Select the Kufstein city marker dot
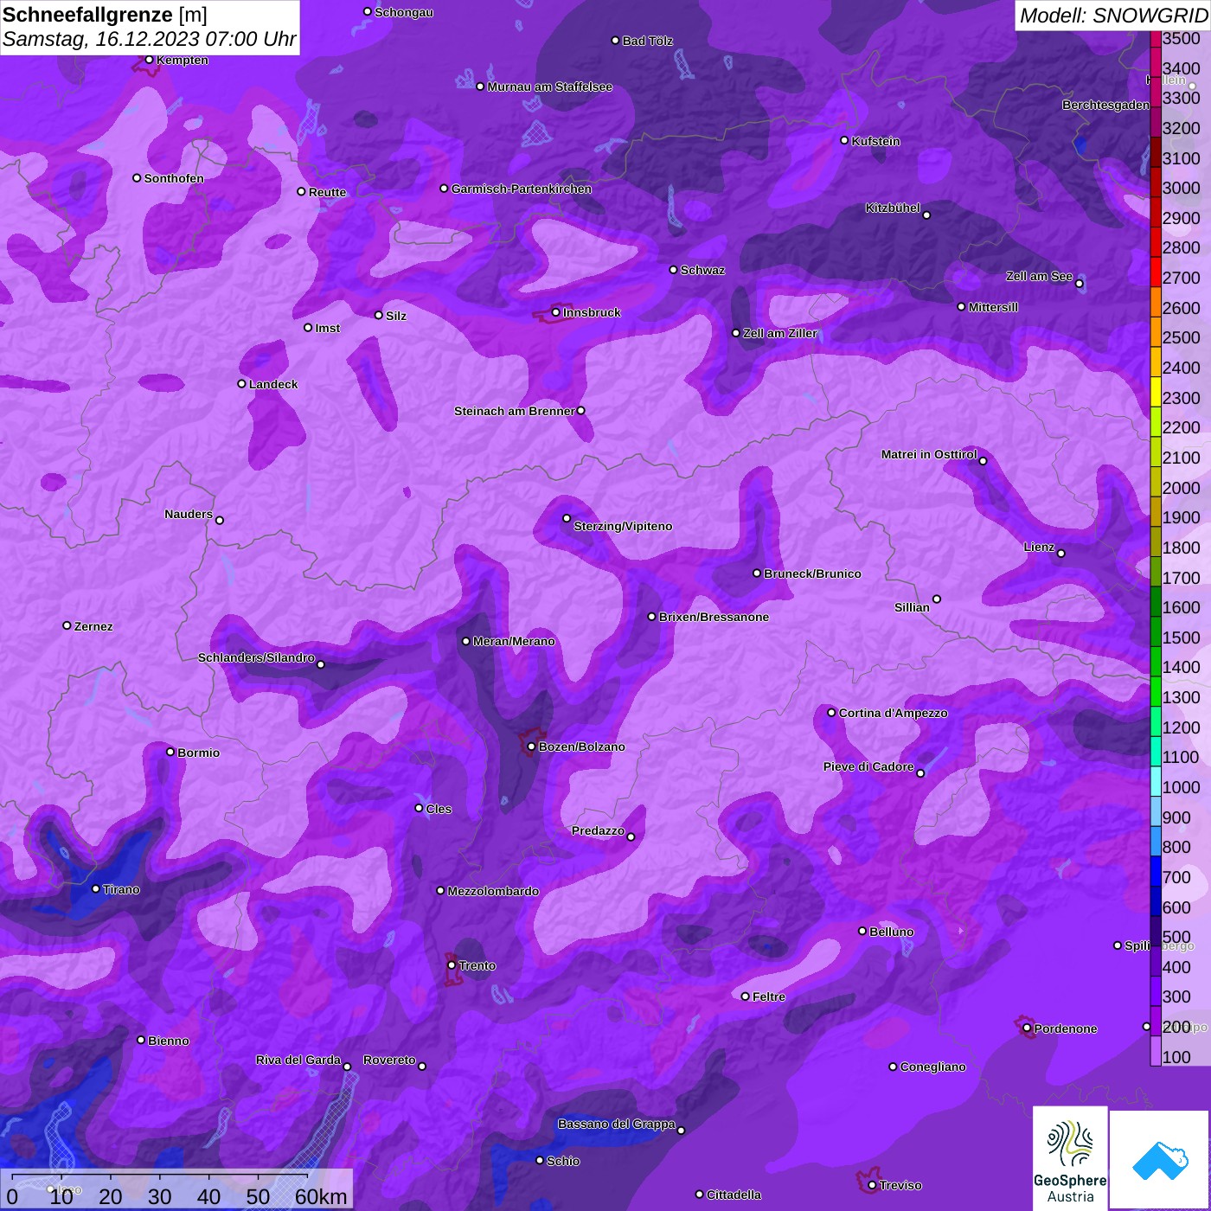Screen dimensions: 1211x1211 click(845, 140)
